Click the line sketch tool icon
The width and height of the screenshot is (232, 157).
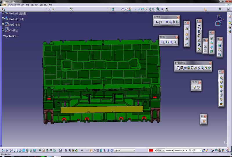[50, 9]
